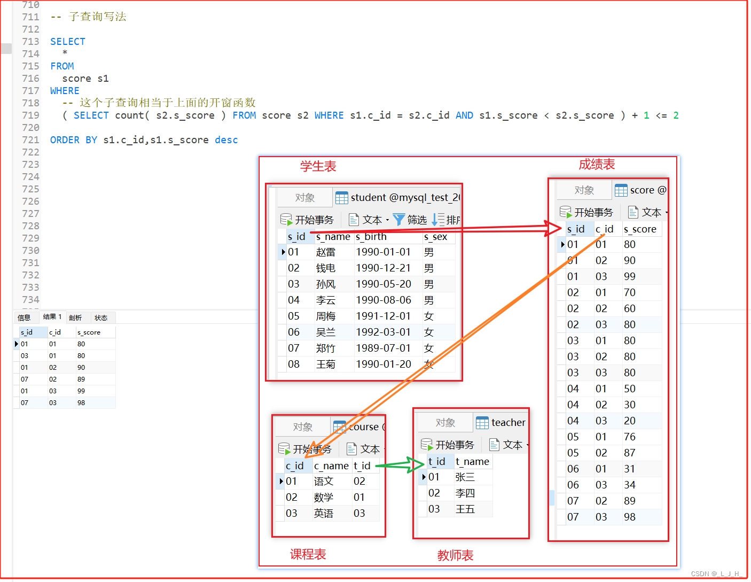
Task: Click begin-transaction icon in score window
Action: (x=566, y=212)
